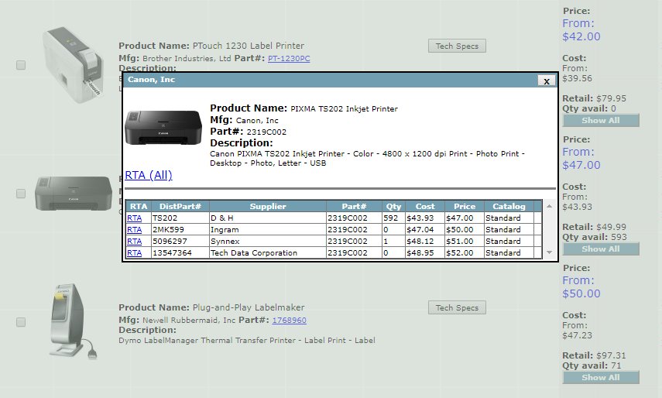The image size is (662, 398).
Task: Sort by the Catalog column header
Action: [x=509, y=207]
